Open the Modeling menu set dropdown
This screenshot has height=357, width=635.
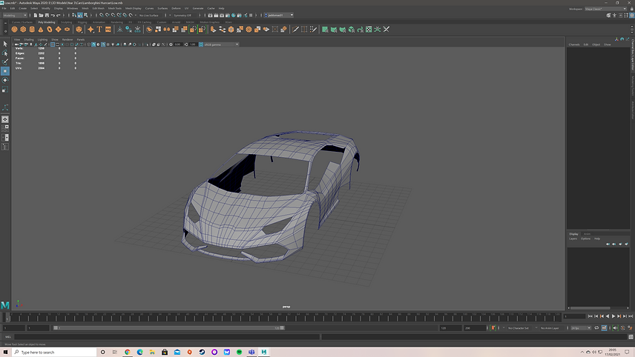tap(16, 15)
